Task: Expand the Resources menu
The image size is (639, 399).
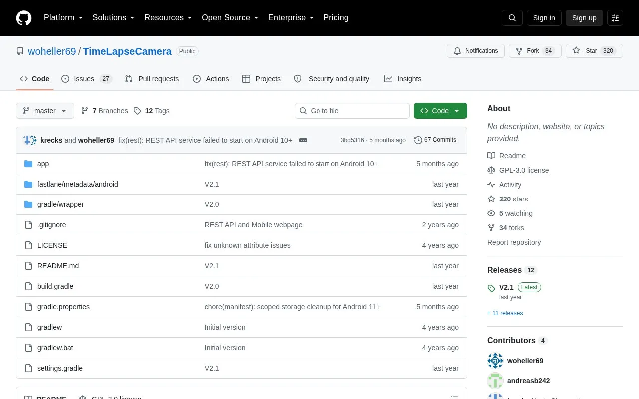Action: tap(168, 18)
